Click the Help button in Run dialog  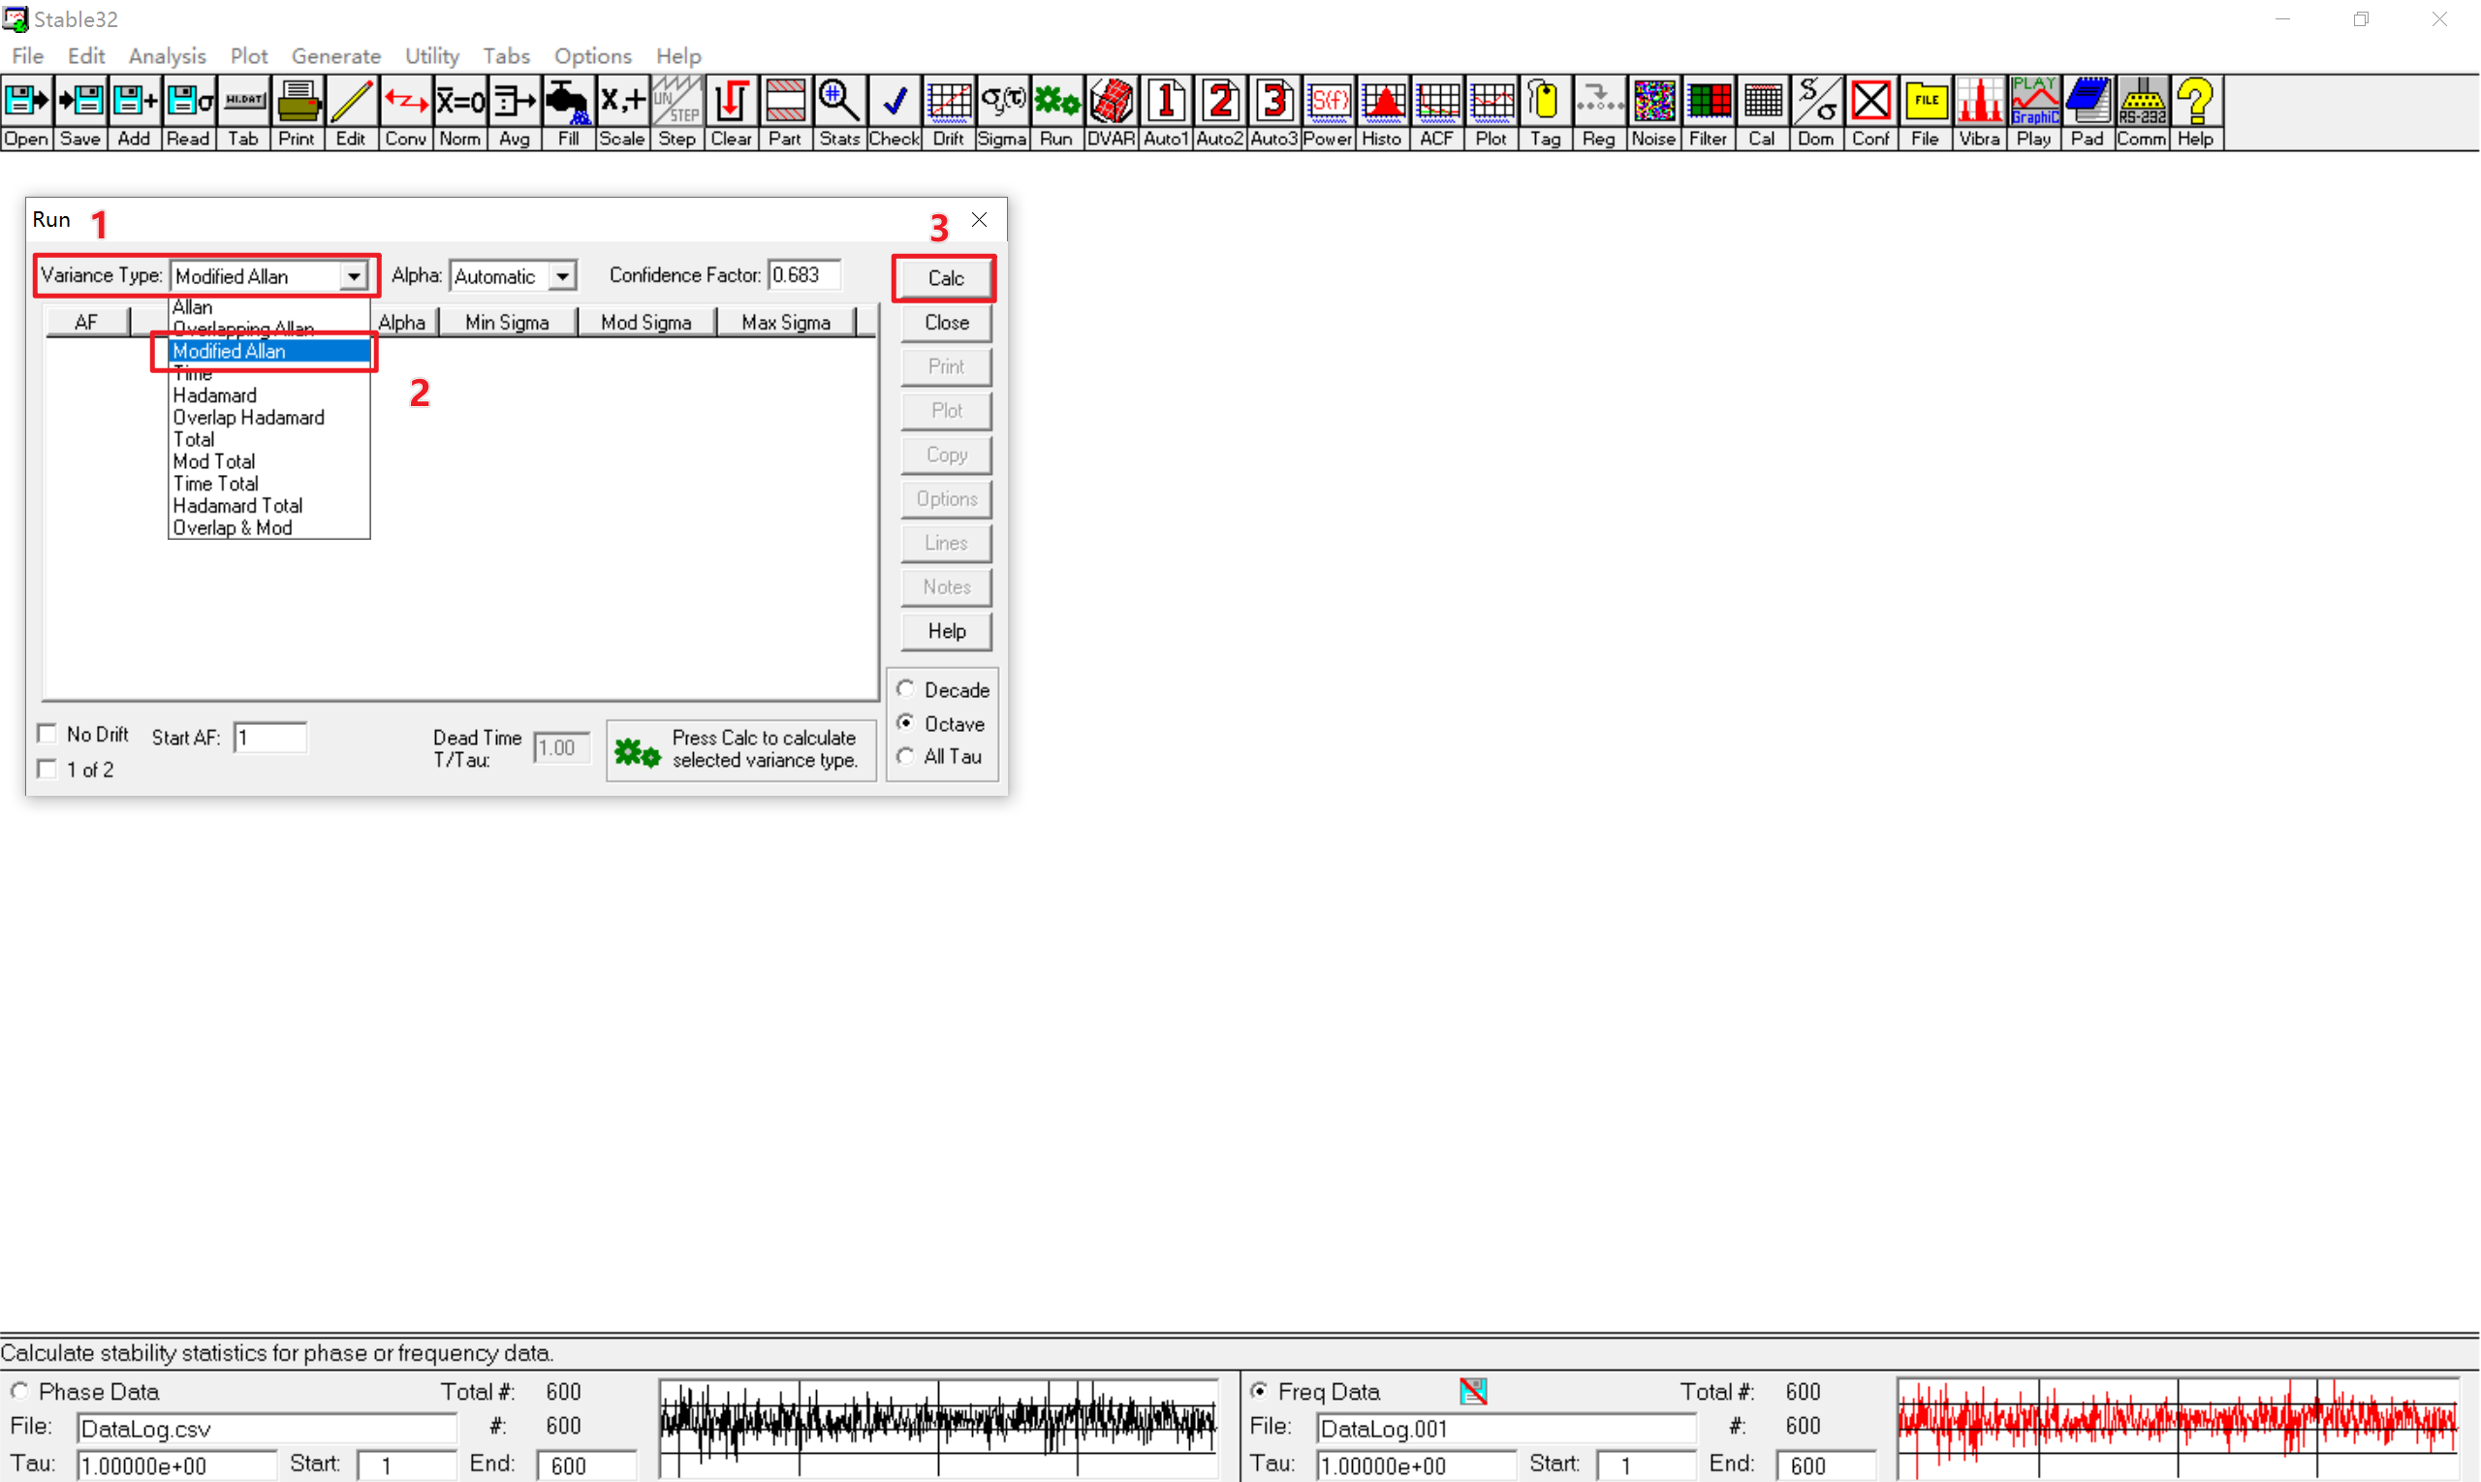[946, 631]
